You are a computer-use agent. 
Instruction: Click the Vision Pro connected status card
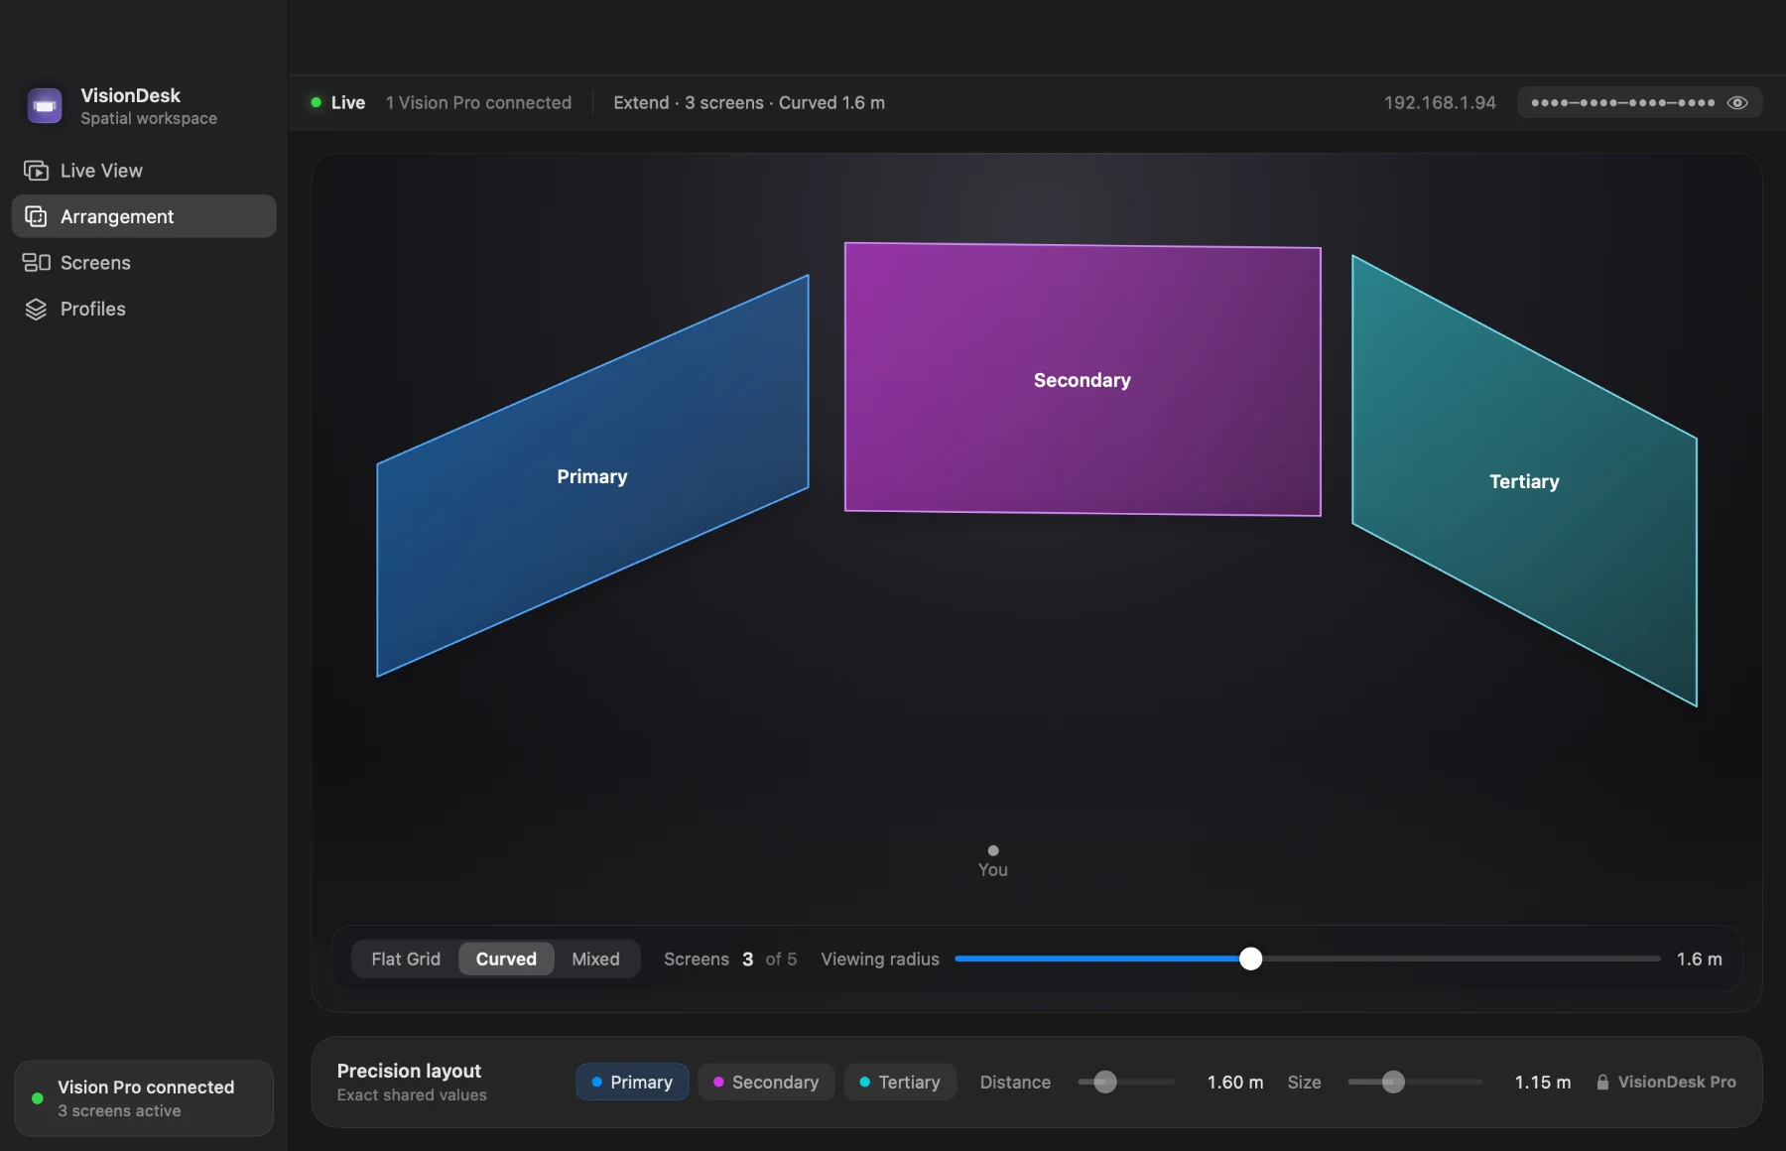click(x=144, y=1098)
